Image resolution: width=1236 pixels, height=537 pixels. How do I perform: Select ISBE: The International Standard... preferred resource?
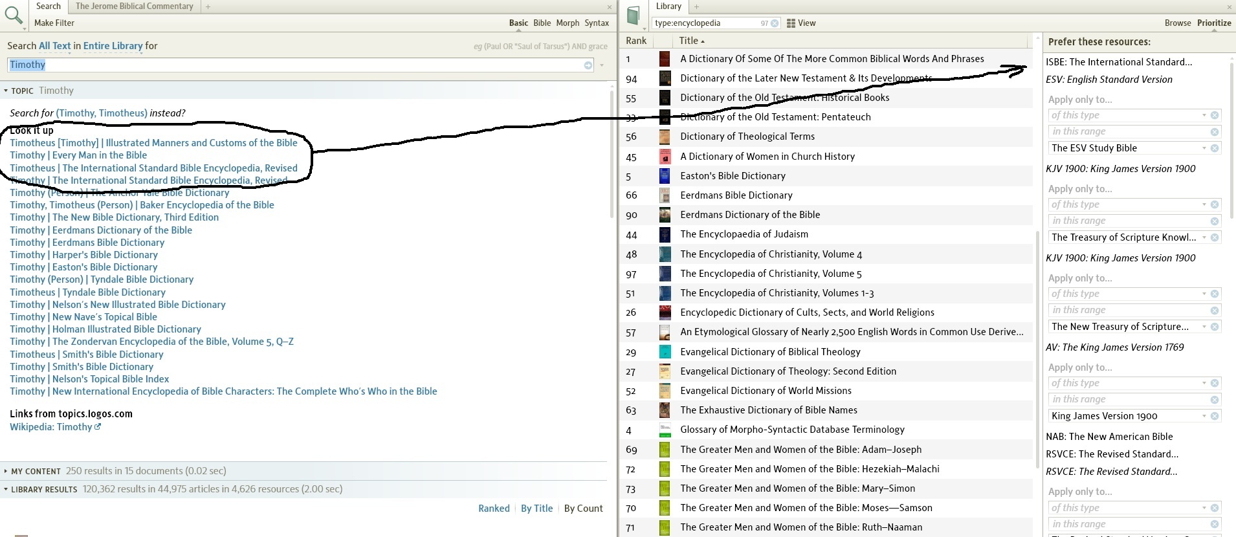1119,62
